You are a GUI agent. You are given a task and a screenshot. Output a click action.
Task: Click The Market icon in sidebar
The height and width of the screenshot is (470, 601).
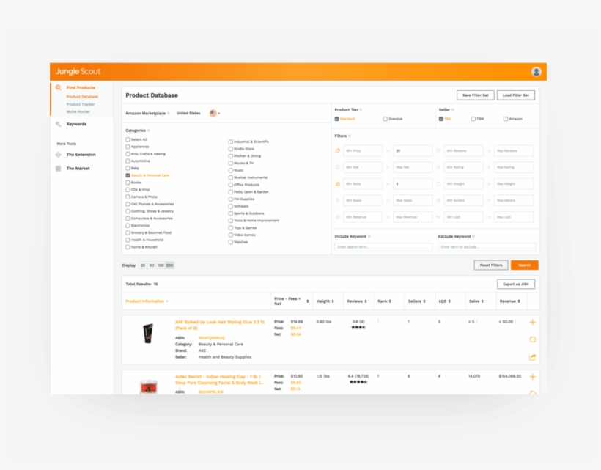pyautogui.click(x=58, y=169)
